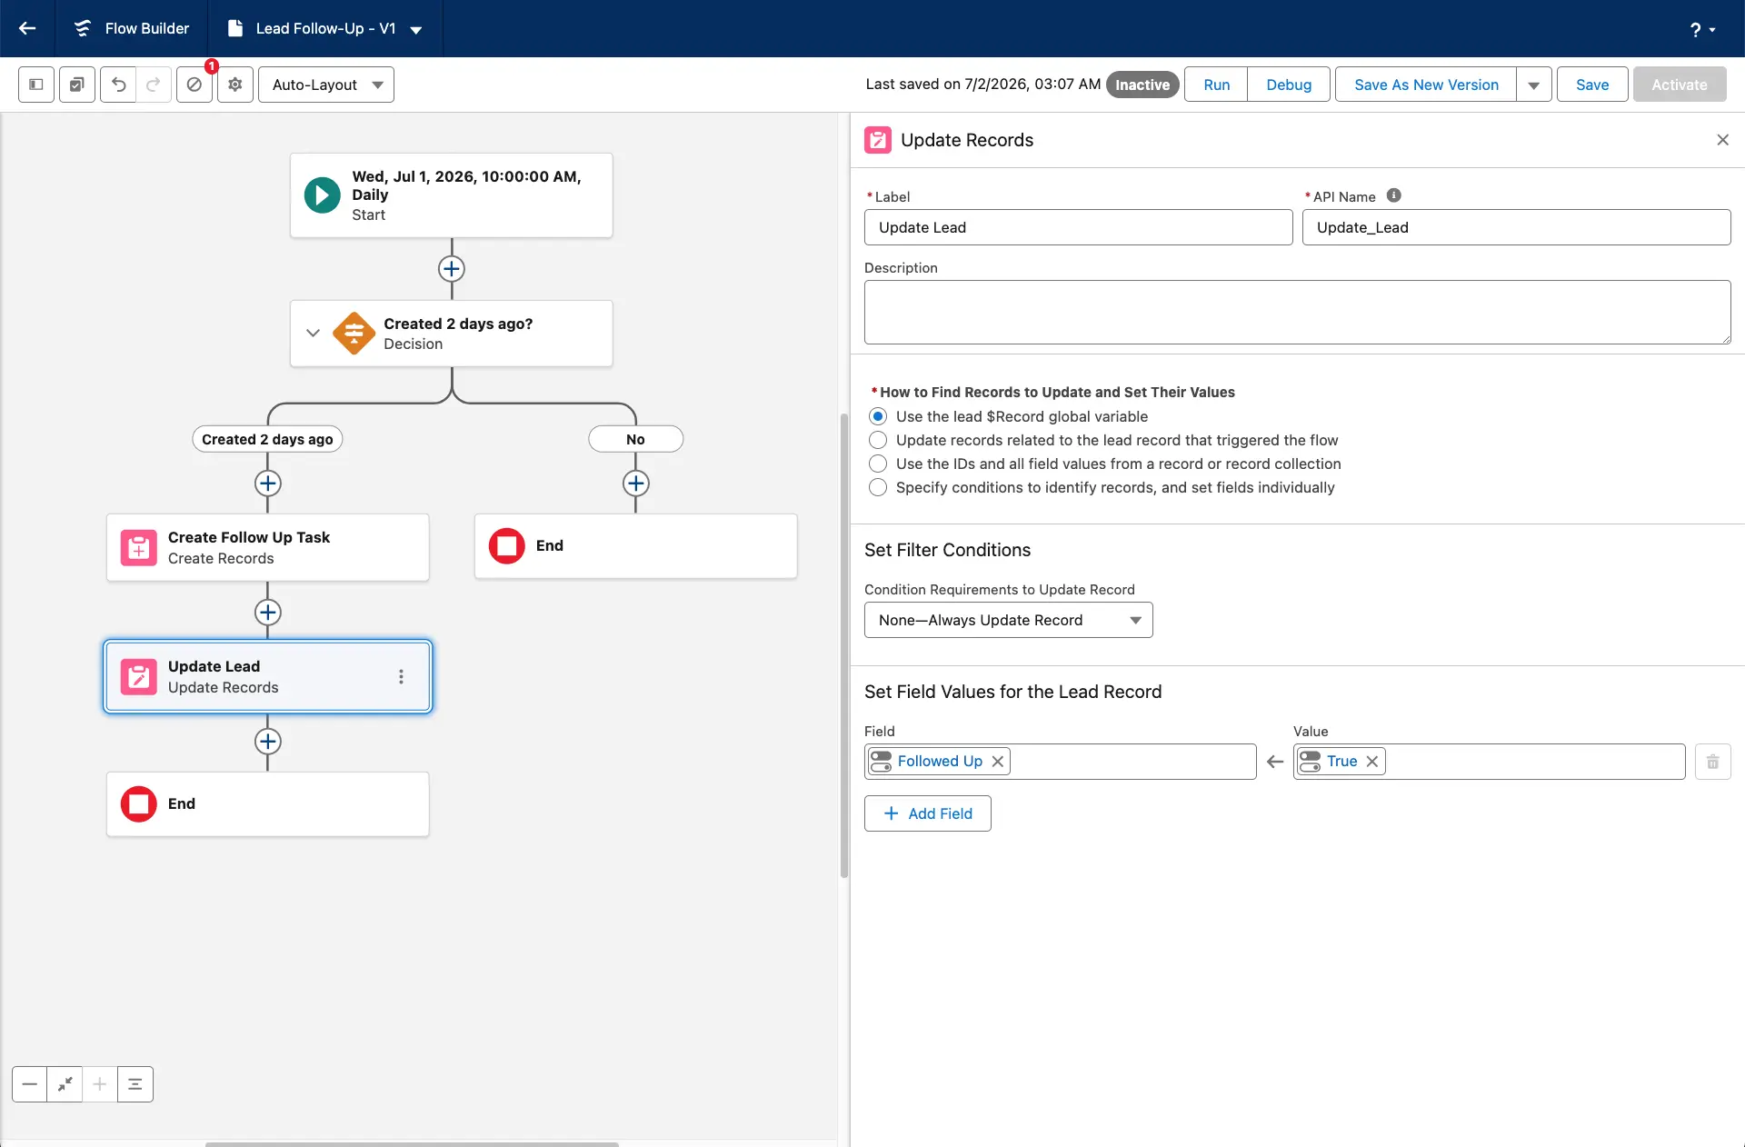The width and height of the screenshot is (1745, 1147).
Task: Click the back arrow in header
Action: 27,28
